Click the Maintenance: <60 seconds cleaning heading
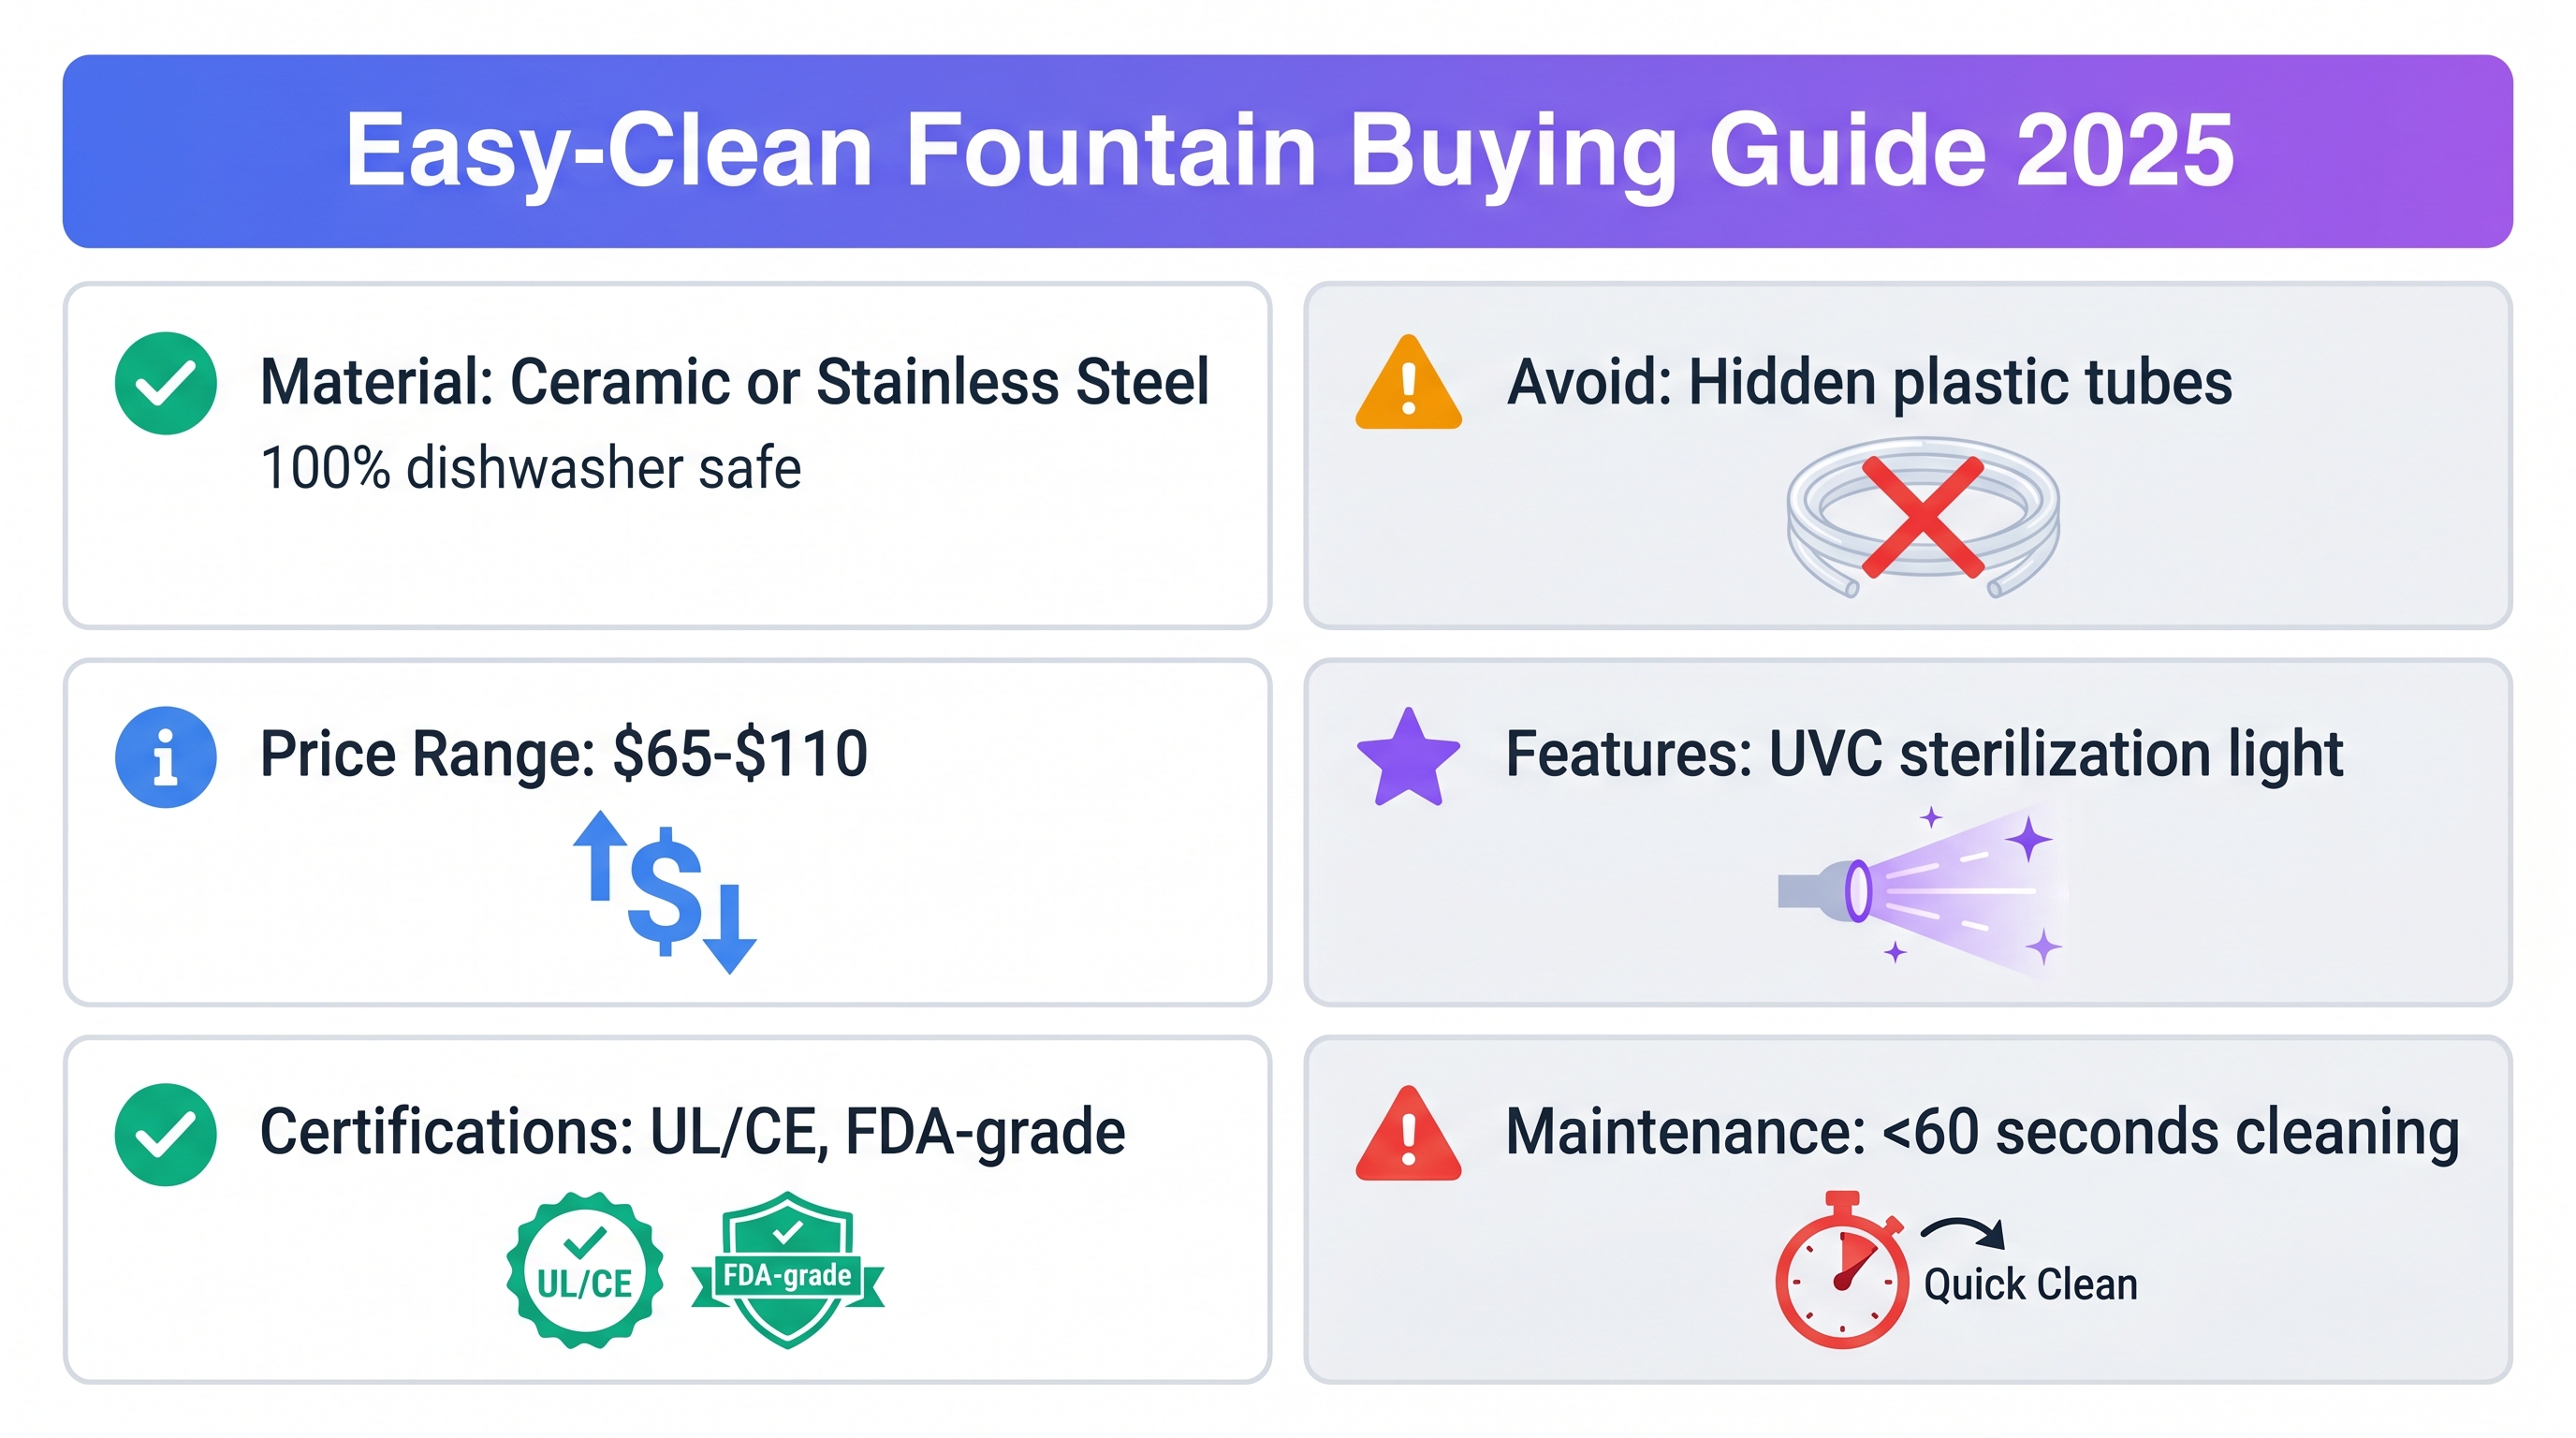Image resolution: width=2576 pixels, height=1438 pixels. pos(1982,1132)
